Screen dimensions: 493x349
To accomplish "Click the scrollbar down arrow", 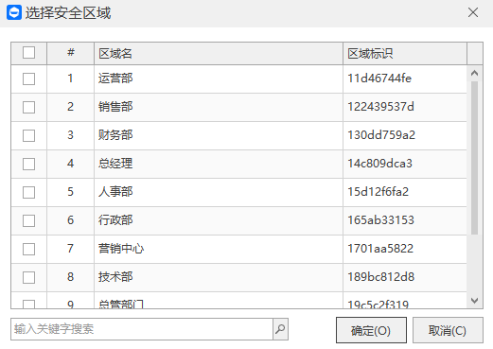I will [x=474, y=301].
